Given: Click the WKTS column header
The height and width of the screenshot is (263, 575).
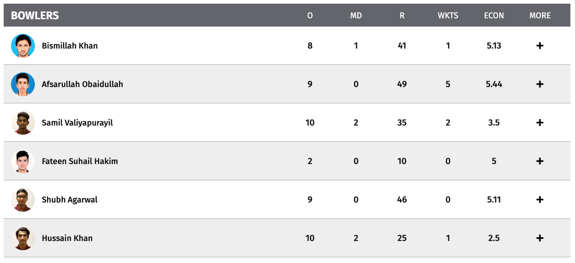Looking at the screenshot, I should click(x=448, y=16).
